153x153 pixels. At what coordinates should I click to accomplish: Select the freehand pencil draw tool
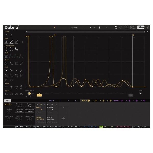pyautogui.click(x=21, y=70)
